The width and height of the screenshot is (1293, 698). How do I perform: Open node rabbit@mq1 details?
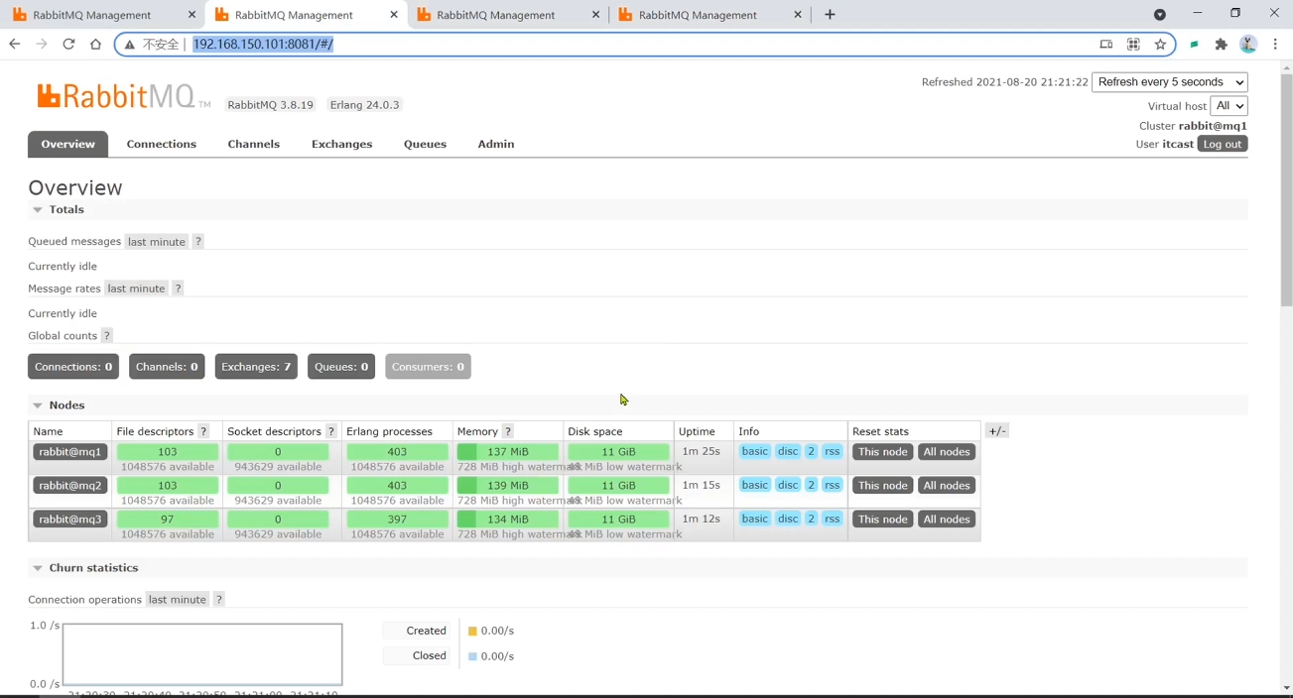pos(70,452)
